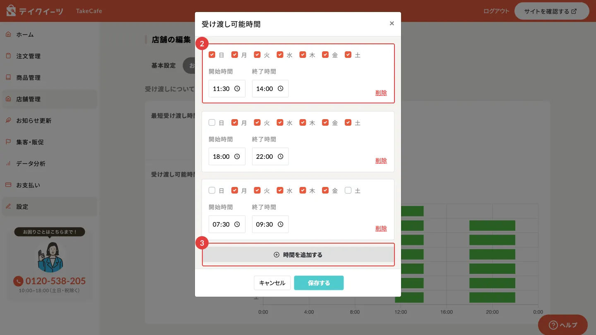Open the 07:30 start time picker field
Image resolution: width=596 pixels, height=335 pixels.
pyautogui.click(x=226, y=224)
